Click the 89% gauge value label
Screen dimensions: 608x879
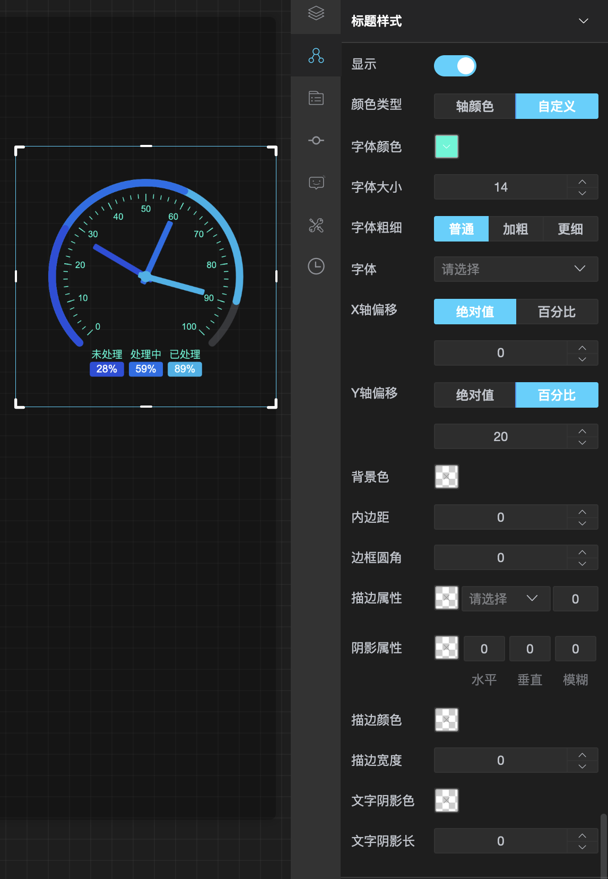click(x=185, y=369)
